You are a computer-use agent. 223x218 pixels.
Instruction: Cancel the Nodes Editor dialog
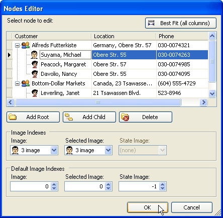[x=192, y=207]
